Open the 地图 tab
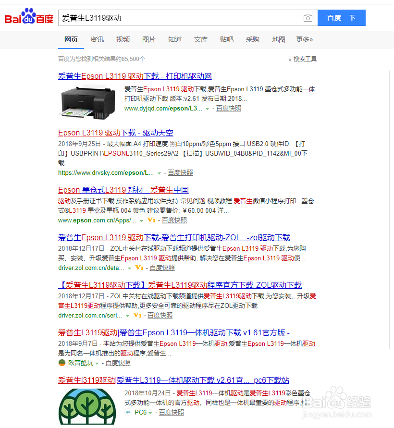 (279, 39)
